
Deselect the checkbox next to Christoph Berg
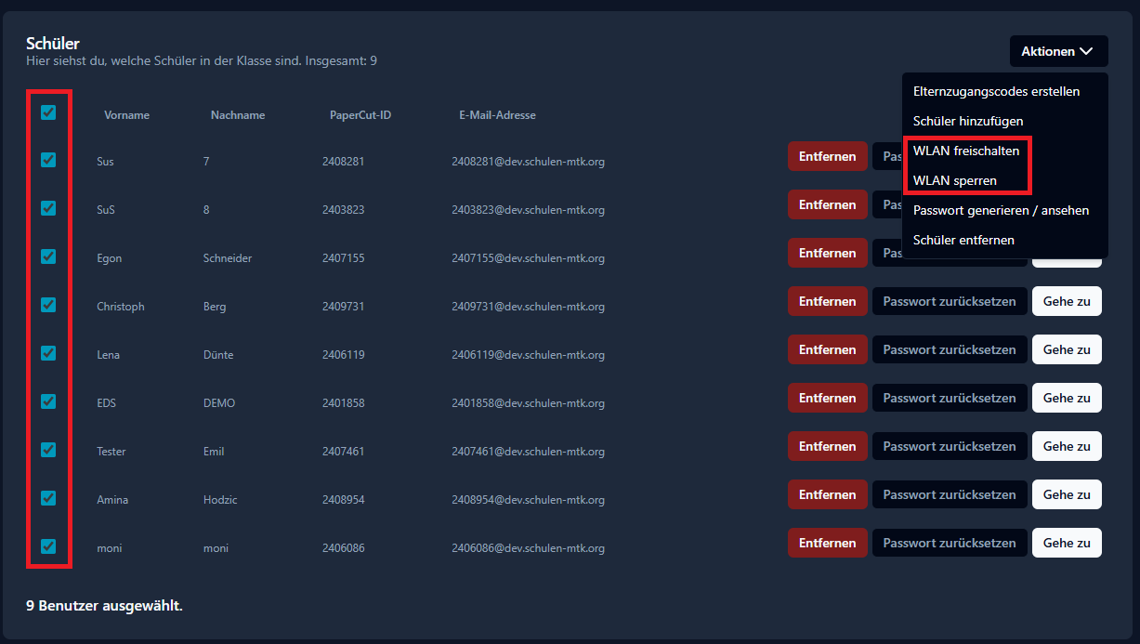[47, 305]
